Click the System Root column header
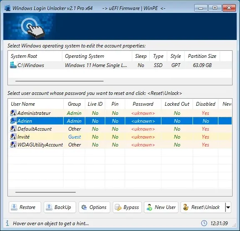The width and height of the screenshot is (240, 231). pyautogui.click(x=35, y=56)
